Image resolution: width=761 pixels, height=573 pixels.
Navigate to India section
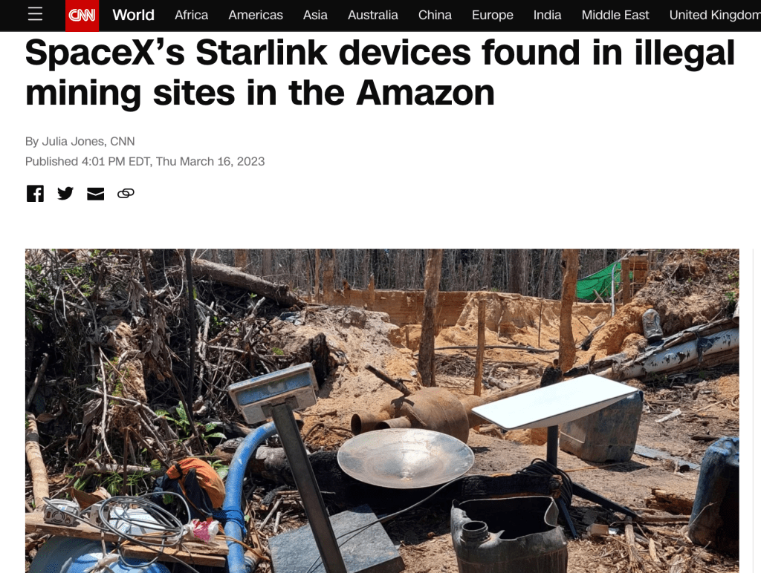[x=548, y=15]
